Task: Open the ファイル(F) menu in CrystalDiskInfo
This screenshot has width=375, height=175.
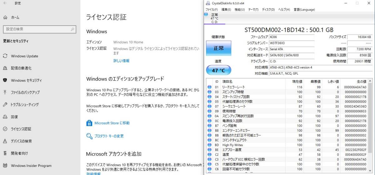Action: [212, 10]
